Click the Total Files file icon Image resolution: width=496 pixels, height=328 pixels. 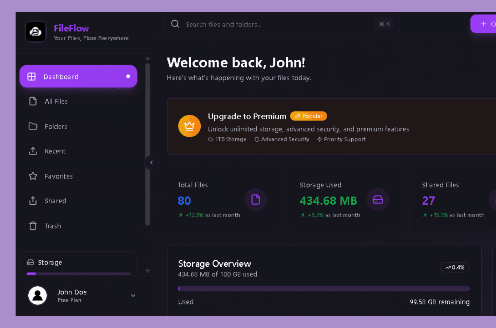click(256, 200)
